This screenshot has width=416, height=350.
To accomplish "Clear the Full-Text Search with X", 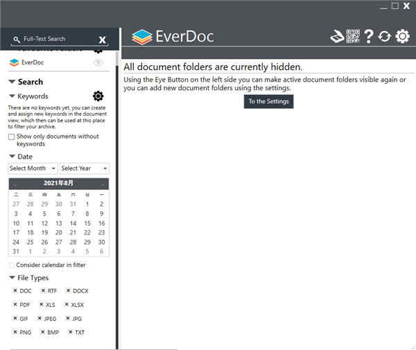I will (x=103, y=40).
